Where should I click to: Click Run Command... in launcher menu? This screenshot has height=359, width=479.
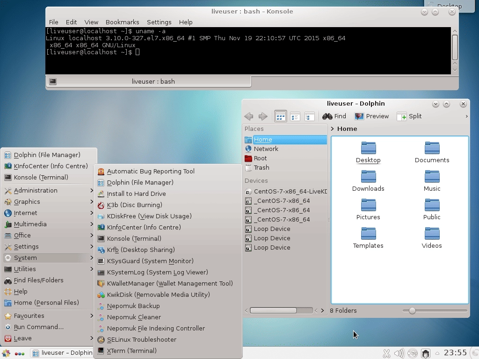coord(49,327)
